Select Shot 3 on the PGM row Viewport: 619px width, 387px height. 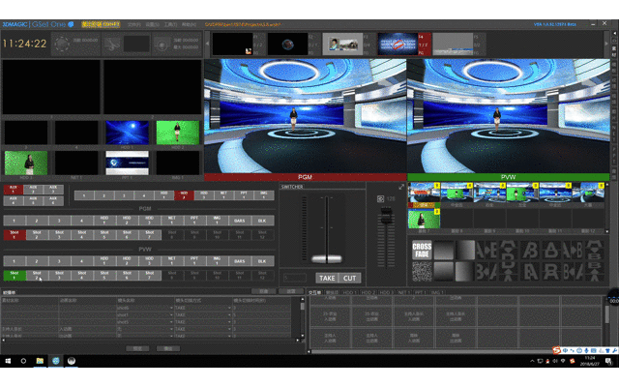(x=59, y=234)
